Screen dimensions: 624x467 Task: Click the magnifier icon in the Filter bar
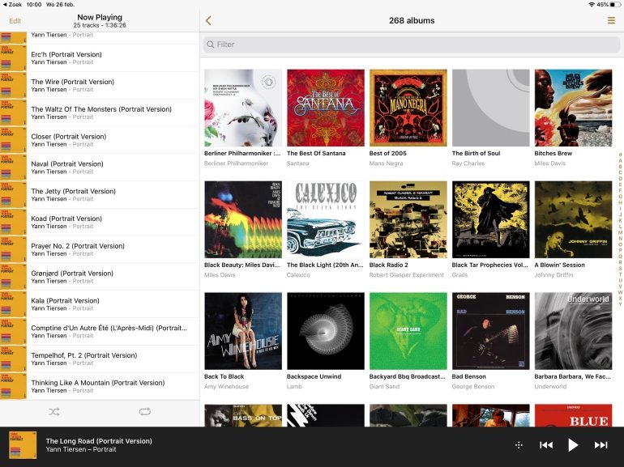tap(210, 45)
